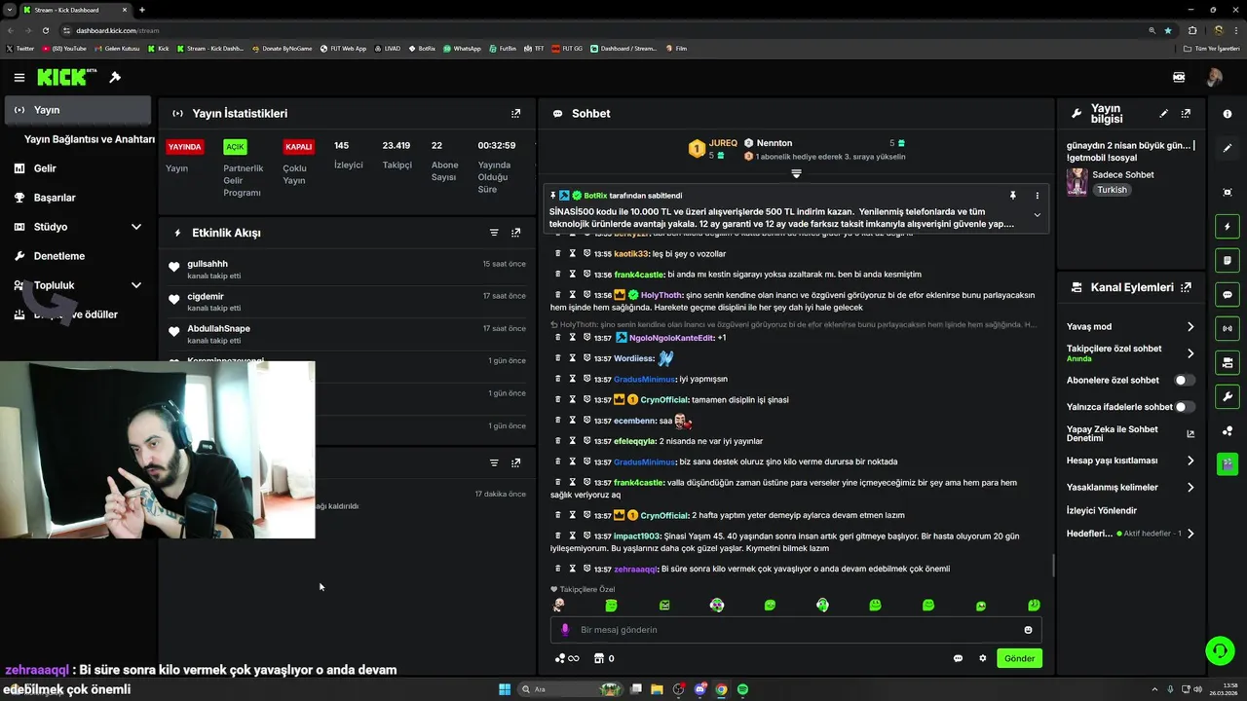Open the WhatsApp bookmark
The height and width of the screenshot is (701, 1247).
pyautogui.click(x=462, y=48)
